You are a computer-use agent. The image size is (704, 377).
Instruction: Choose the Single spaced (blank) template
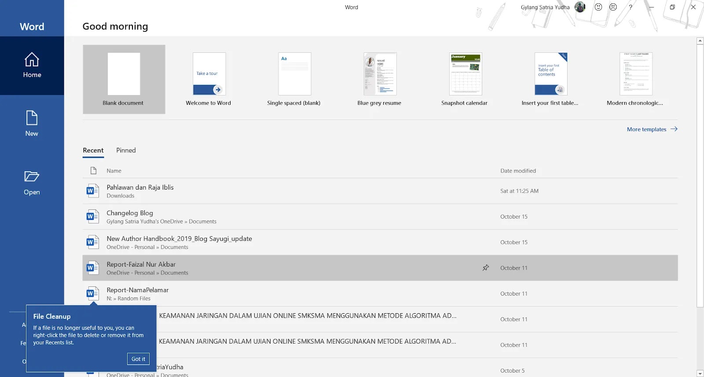coord(294,79)
